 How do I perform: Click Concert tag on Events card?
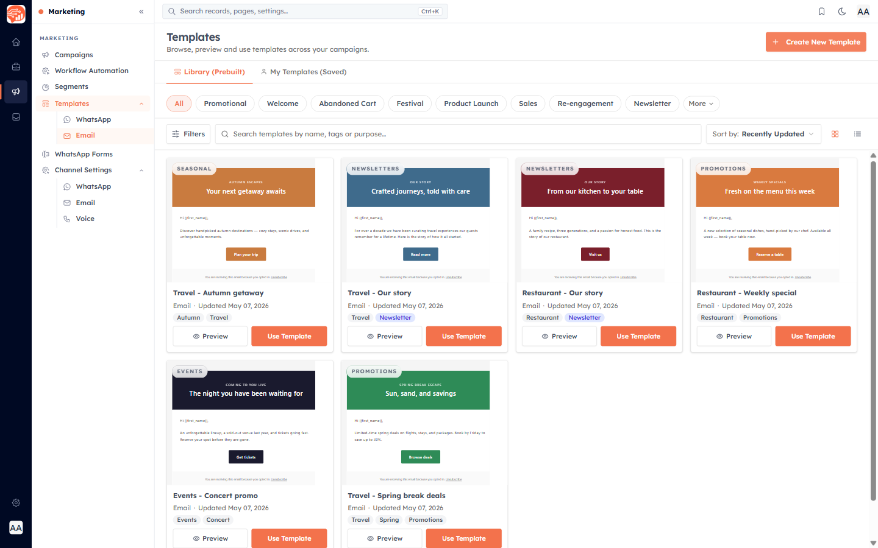[x=218, y=520]
